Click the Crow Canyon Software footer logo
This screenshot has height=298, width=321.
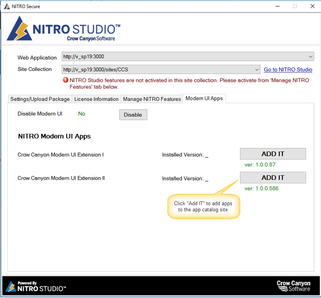pos(293,286)
